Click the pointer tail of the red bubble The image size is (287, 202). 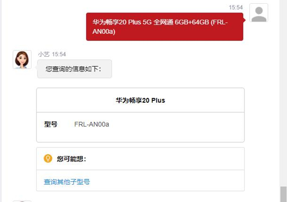pos(245,20)
